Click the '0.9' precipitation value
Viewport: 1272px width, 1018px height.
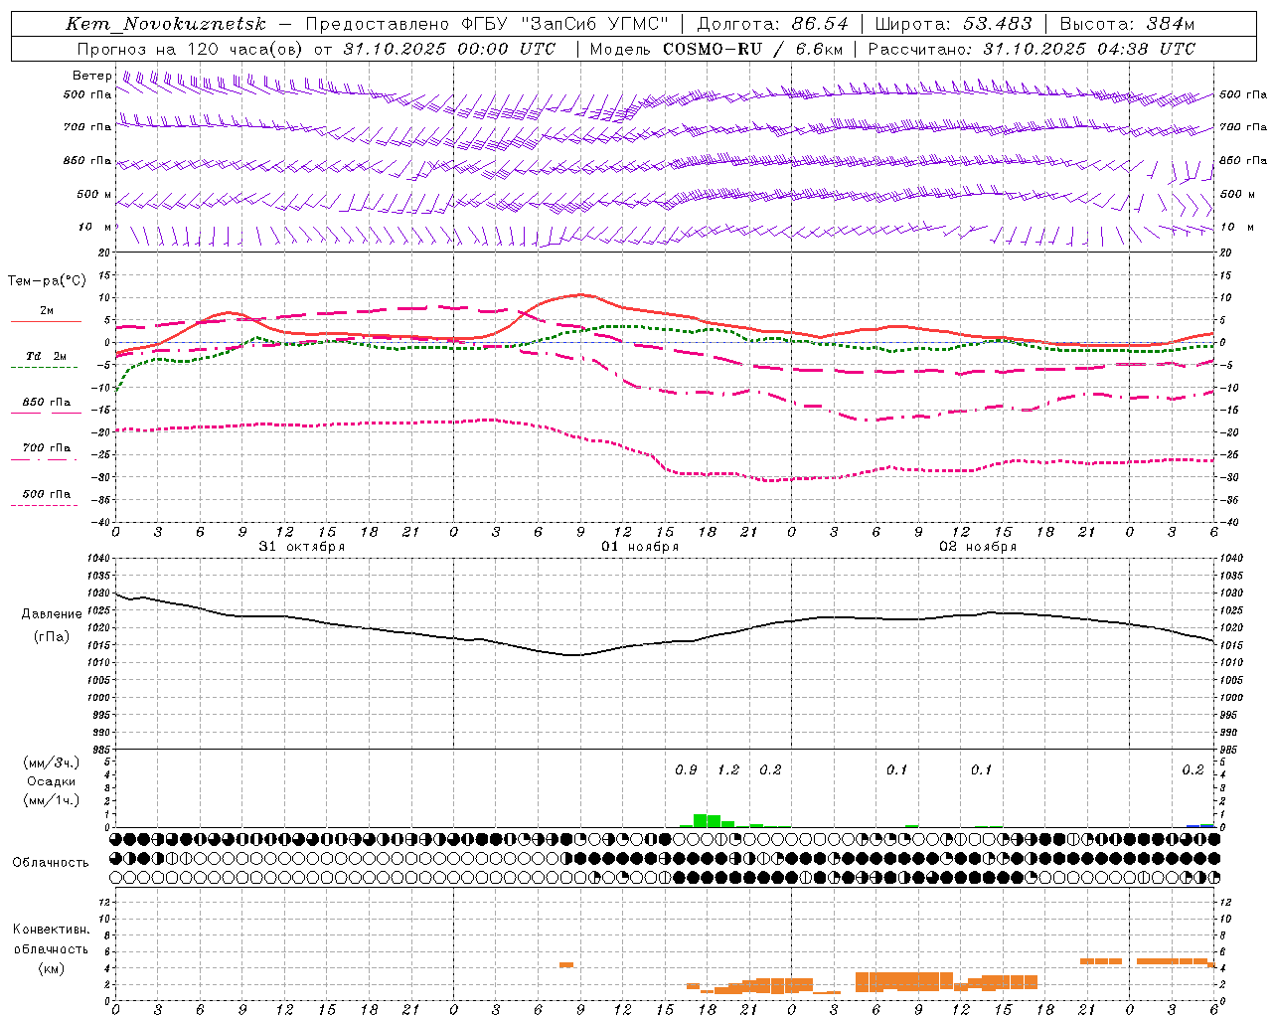tap(686, 769)
